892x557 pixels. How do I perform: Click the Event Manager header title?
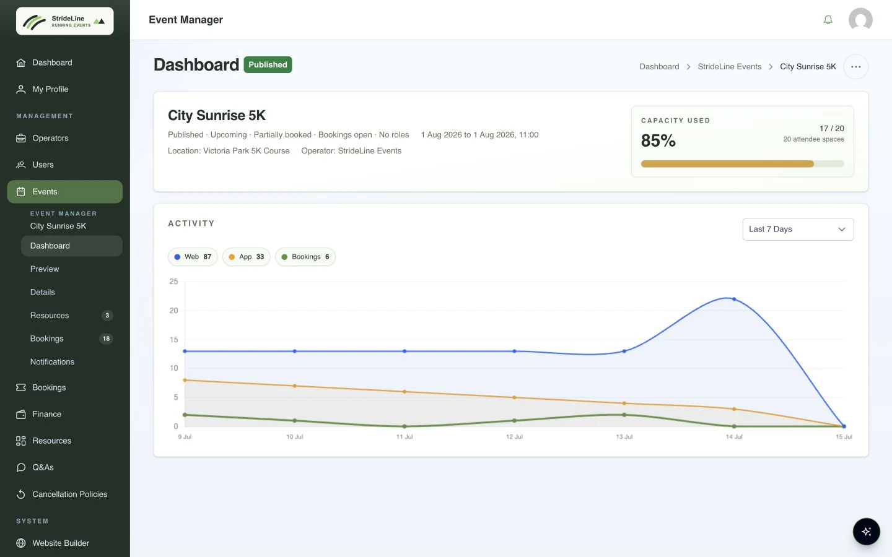(x=186, y=20)
